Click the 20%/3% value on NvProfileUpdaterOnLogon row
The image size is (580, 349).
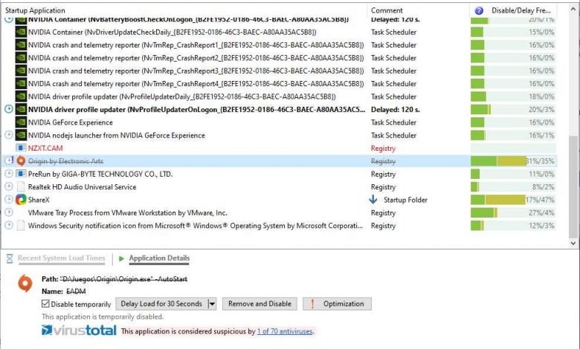click(x=541, y=110)
